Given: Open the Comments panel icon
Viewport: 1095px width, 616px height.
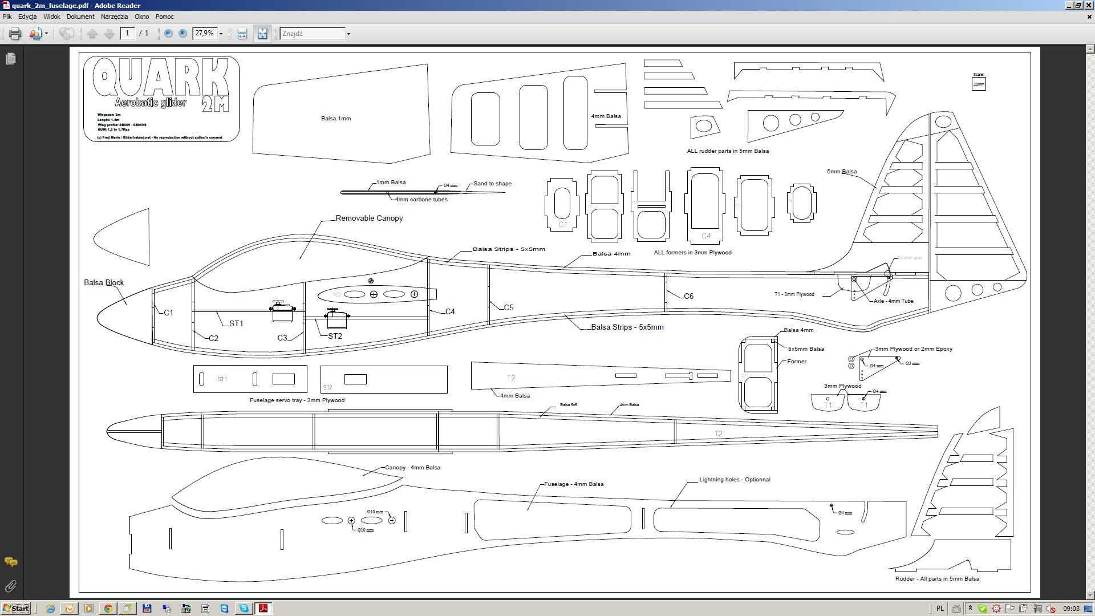Looking at the screenshot, I should tap(10, 562).
